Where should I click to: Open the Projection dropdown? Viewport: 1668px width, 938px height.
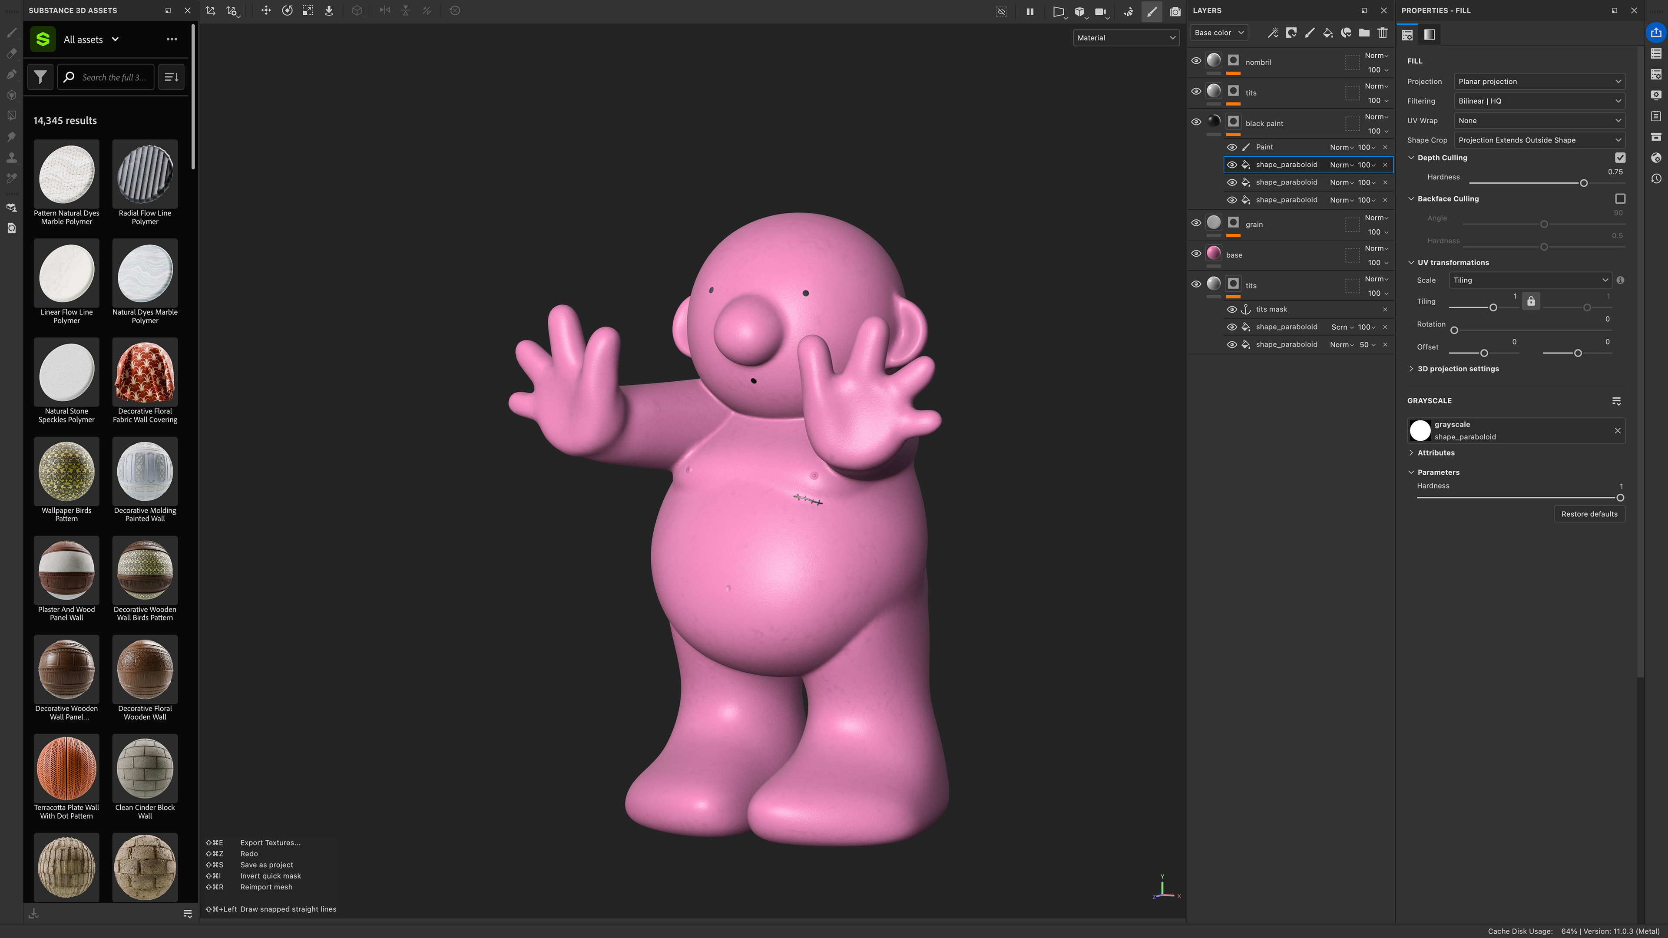click(1539, 82)
